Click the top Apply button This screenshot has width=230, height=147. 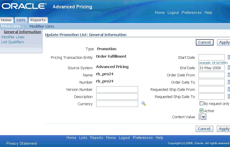pos(224,42)
